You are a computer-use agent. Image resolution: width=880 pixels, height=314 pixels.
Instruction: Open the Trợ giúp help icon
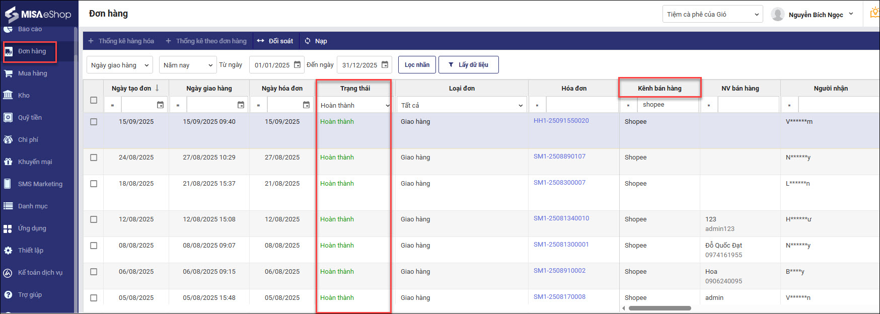8,294
